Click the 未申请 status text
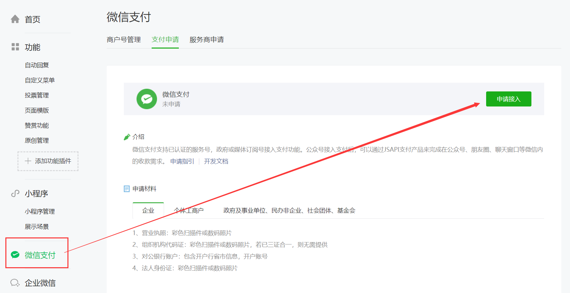 coord(171,104)
